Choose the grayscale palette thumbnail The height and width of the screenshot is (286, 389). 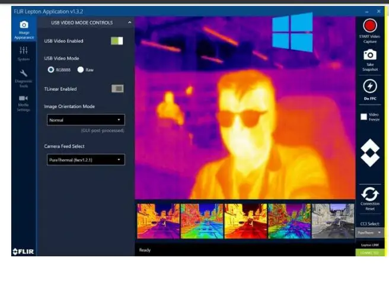coord(333,221)
